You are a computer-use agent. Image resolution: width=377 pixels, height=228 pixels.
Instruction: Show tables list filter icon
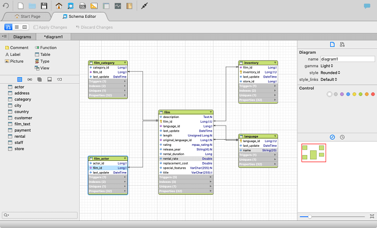coord(20,79)
